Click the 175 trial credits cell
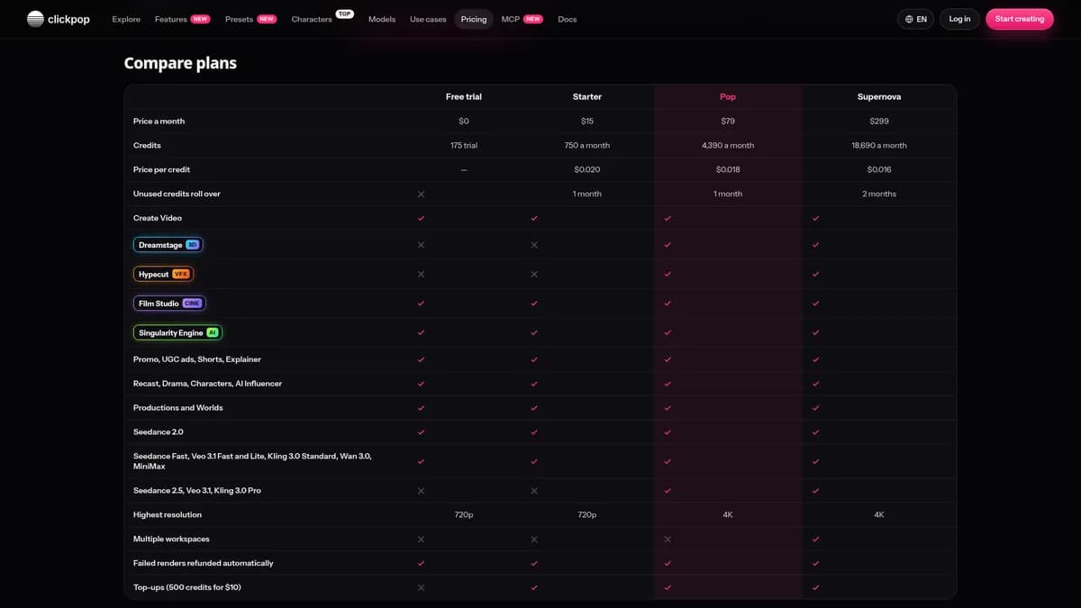The height and width of the screenshot is (608, 1081). tap(464, 145)
